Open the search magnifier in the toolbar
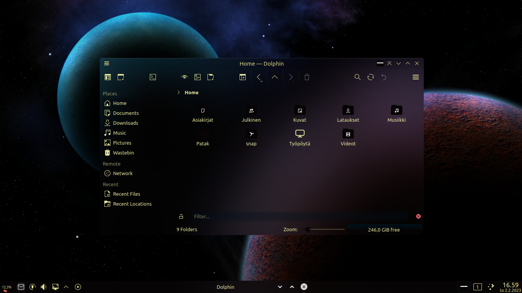Image resolution: width=522 pixels, height=293 pixels. pyautogui.click(x=358, y=77)
